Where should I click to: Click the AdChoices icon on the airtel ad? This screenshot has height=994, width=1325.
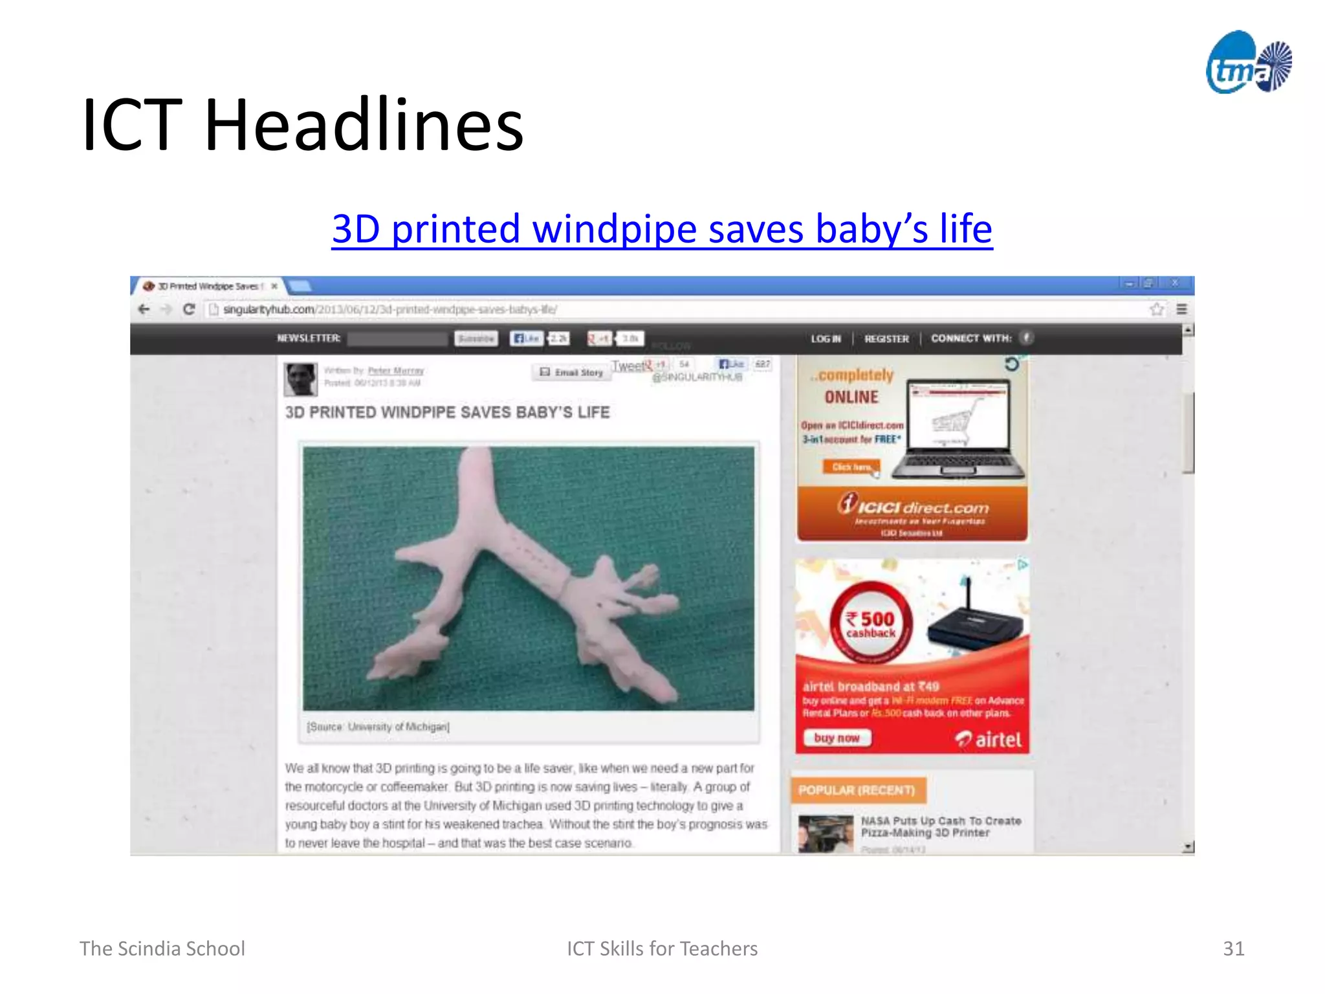(1022, 565)
